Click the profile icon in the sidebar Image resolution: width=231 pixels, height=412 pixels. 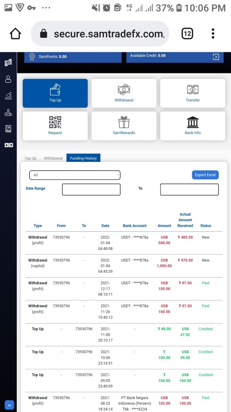tap(8, 79)
